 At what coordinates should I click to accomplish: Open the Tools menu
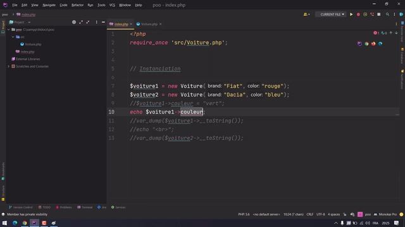[101, 5]
